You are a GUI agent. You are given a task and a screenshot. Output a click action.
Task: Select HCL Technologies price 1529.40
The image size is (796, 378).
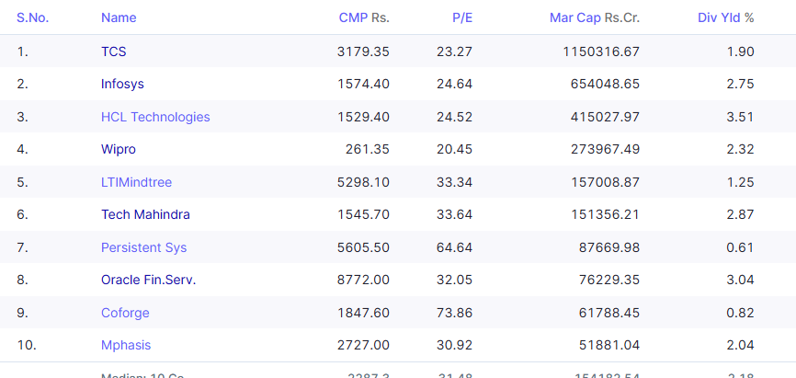pyautogui.click(x=363, y=117)
